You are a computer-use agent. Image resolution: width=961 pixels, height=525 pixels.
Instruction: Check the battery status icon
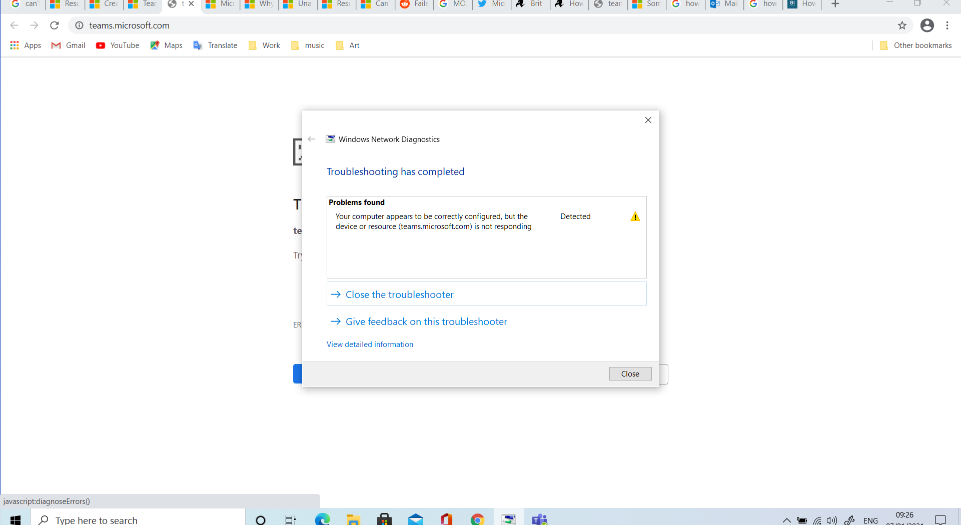pos(802,520)
